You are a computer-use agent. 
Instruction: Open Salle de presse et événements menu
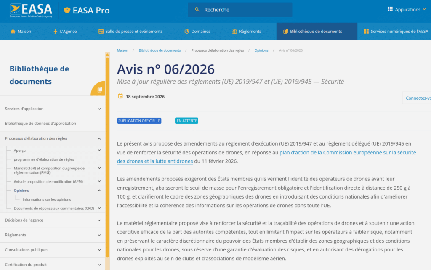(130, 31)
